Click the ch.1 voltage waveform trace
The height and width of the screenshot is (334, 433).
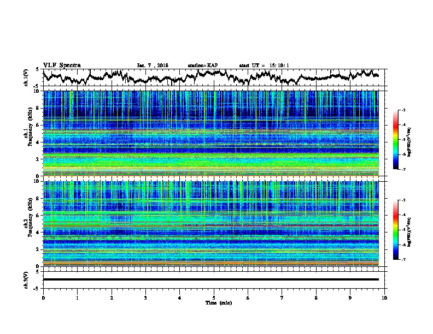click(x=211, y=77)
